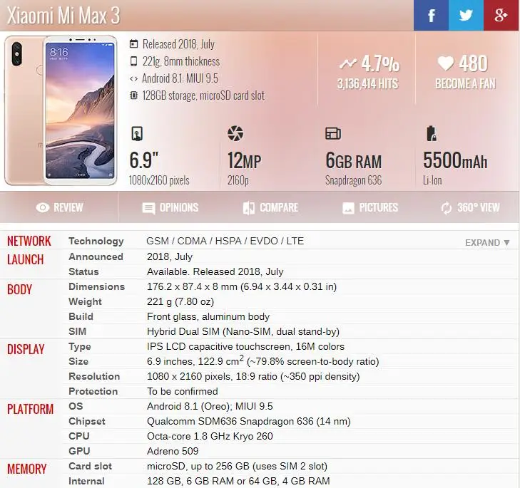The width and height of the screenshot is (520, 488).
Task: Click the SIM label
Action: pyautogui.click(x=77, y=332)
